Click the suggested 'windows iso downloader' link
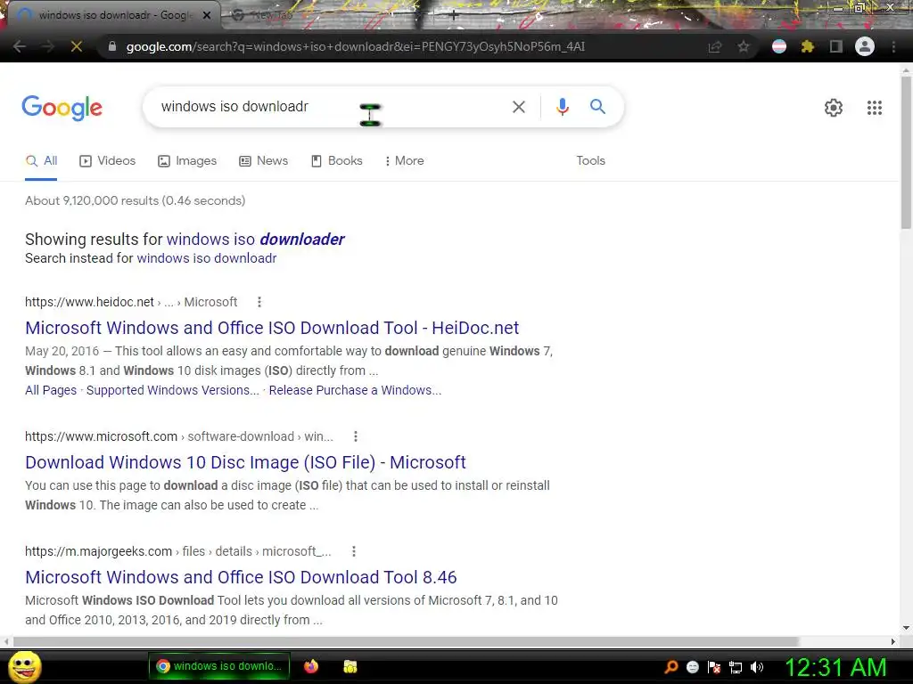 point(256,239)
